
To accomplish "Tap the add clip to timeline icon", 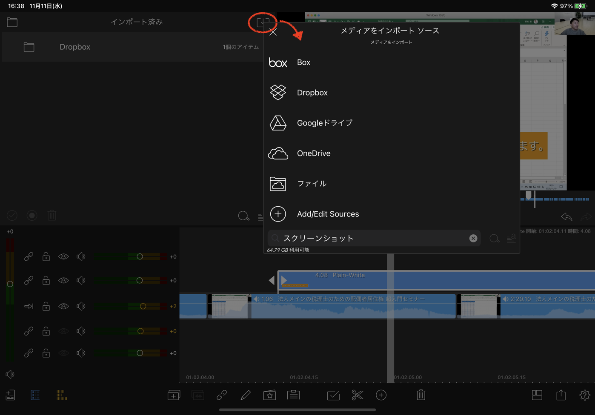I will point(174,395).
